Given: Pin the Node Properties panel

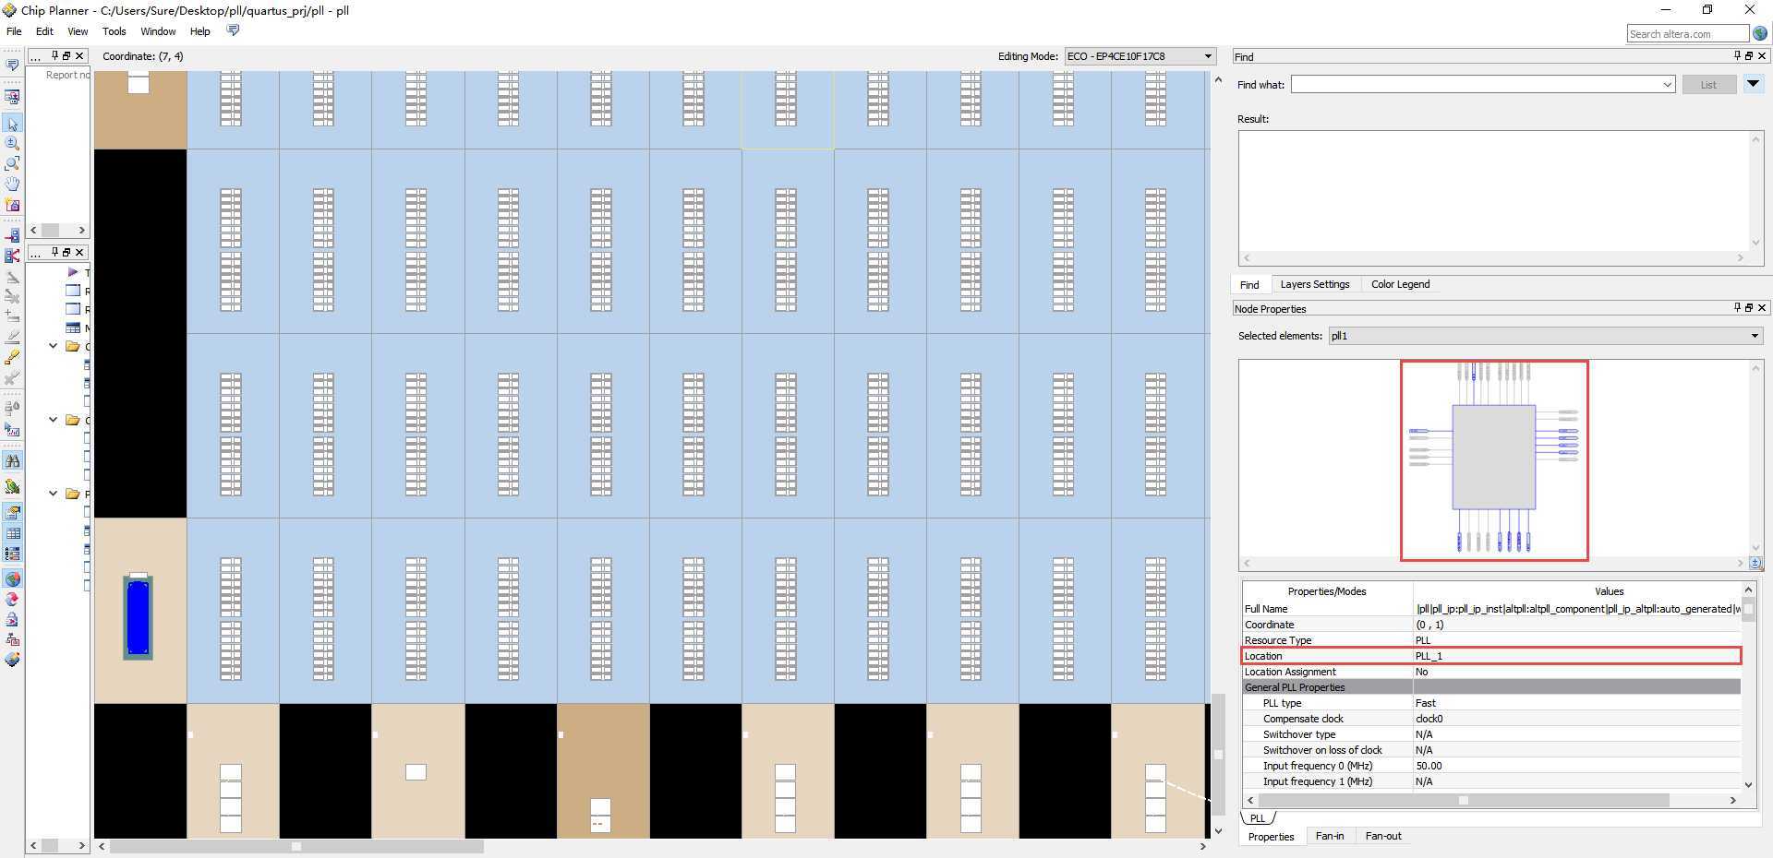Looking at the screenshot, I should 1737,308.
